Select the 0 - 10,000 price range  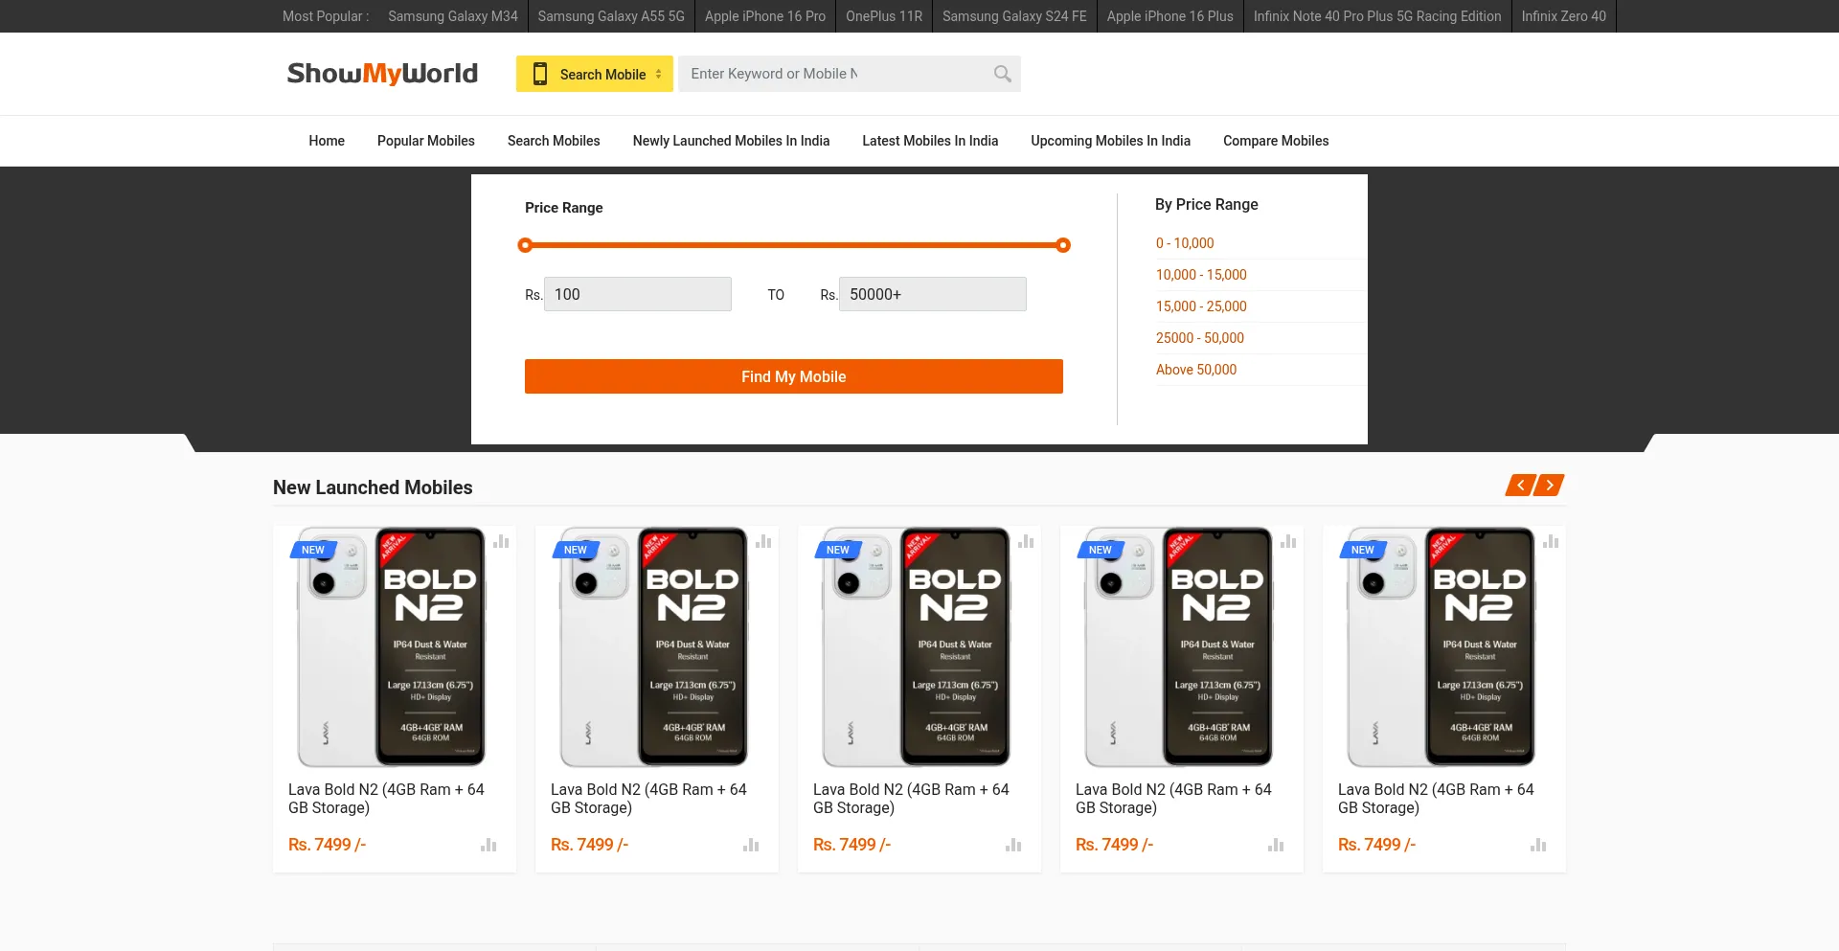[1185, 243]
